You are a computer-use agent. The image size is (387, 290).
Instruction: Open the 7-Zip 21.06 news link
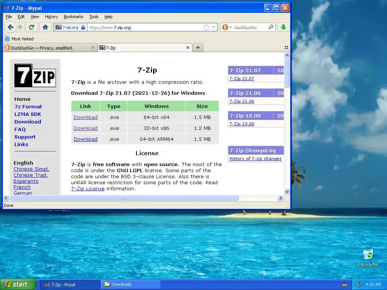click(241, 101)
